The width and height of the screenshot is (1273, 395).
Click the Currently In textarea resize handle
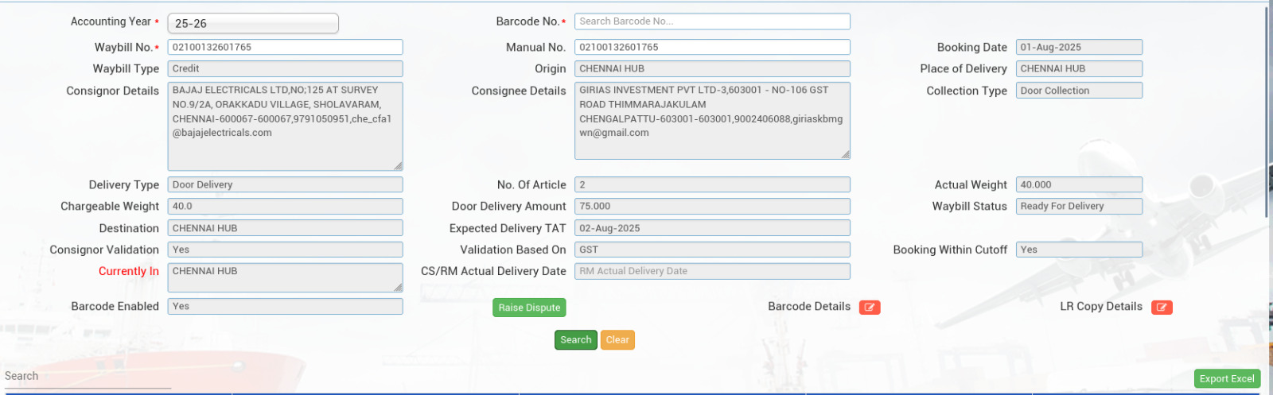tap(398, 288)
